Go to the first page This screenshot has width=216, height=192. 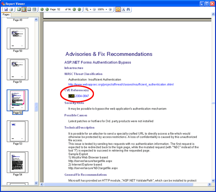[42, 9]
